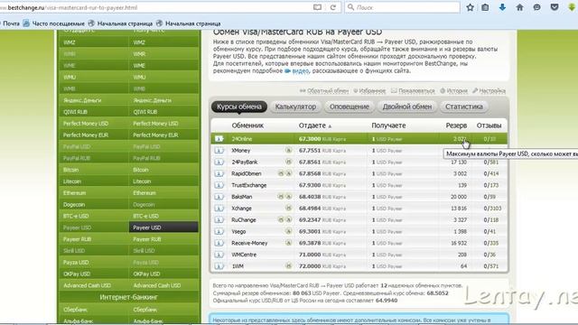Open the bookmarks list icon
Screen dimensions: 578x325
click(x=486, y=7)
